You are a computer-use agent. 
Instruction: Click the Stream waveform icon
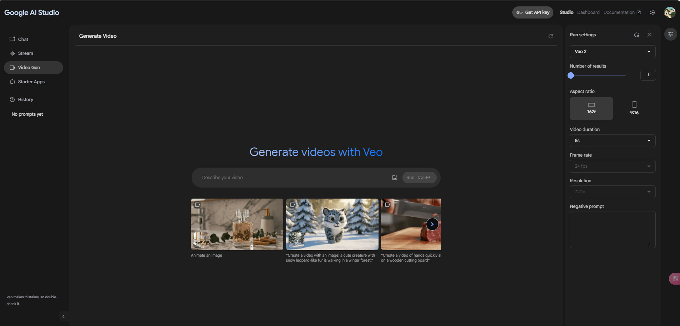pos(12,53)
